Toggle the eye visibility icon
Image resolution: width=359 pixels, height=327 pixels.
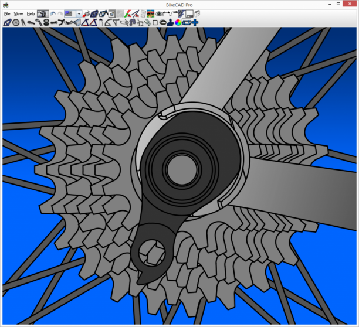[x=158, y=13]
